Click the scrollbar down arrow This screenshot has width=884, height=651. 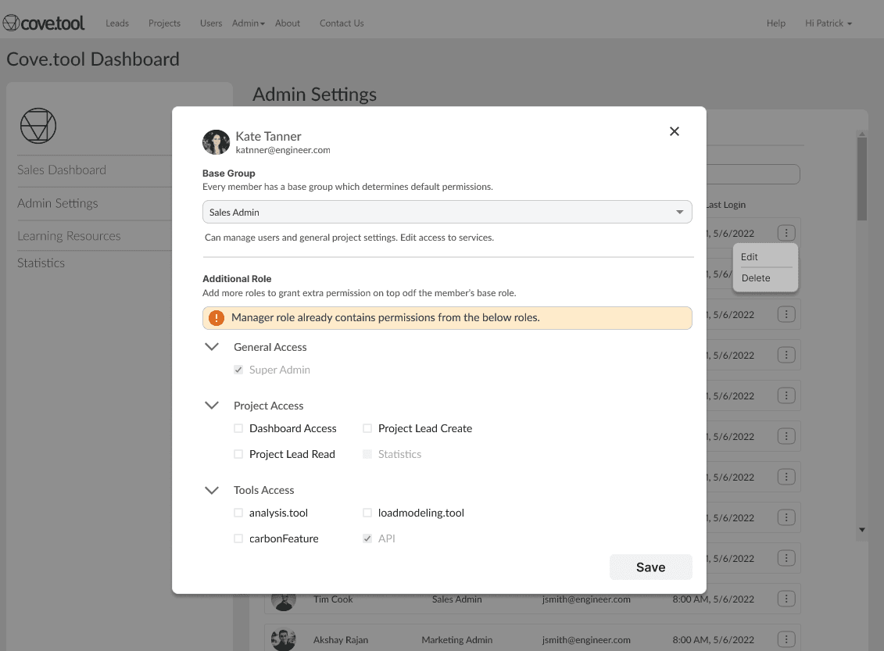861,530
